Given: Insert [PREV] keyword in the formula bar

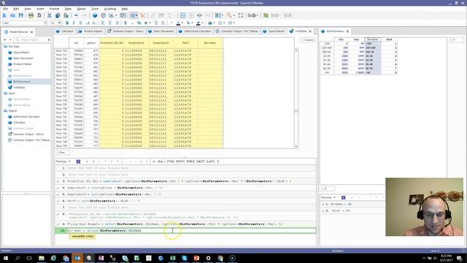Looking at the screenshot, I should [190, 161].
